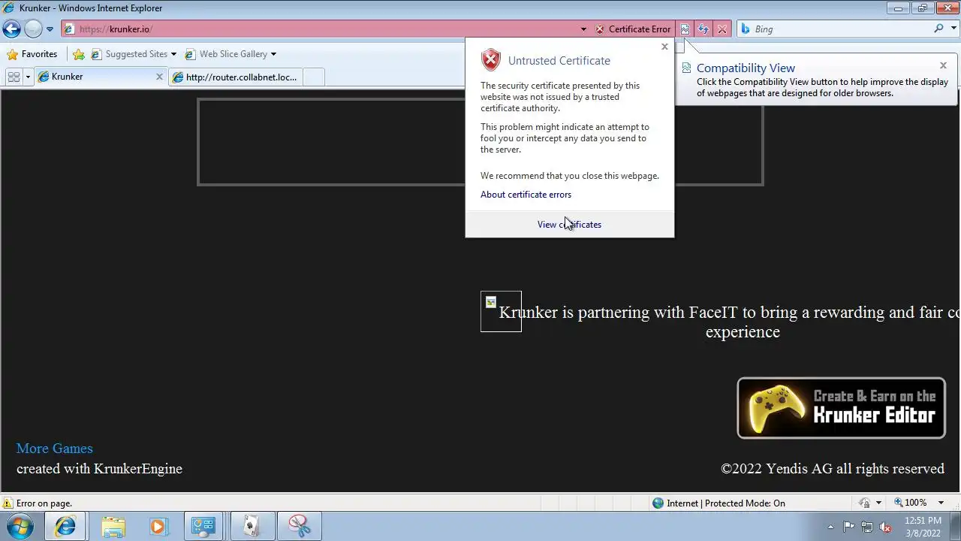The image size is (961, 541).
Task: Open the Solitaire cards taskbar icon
Action: 252,527
